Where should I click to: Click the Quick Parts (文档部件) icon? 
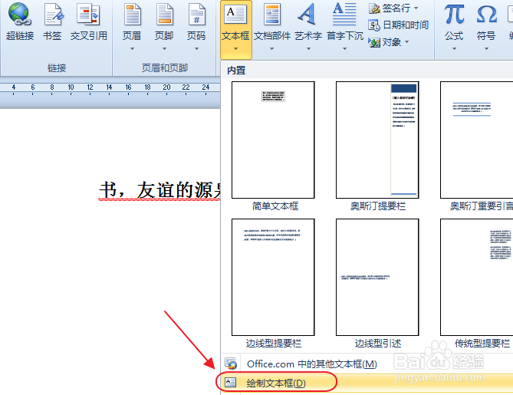pyautogui.click(x=272, y=15)
